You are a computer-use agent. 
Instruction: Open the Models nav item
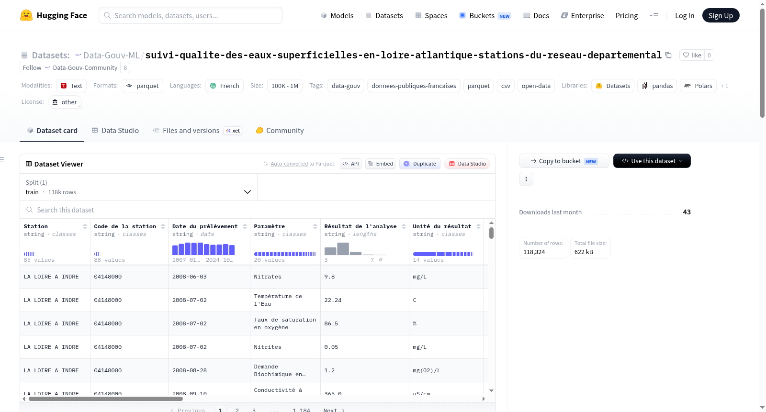tap(337, 15)
